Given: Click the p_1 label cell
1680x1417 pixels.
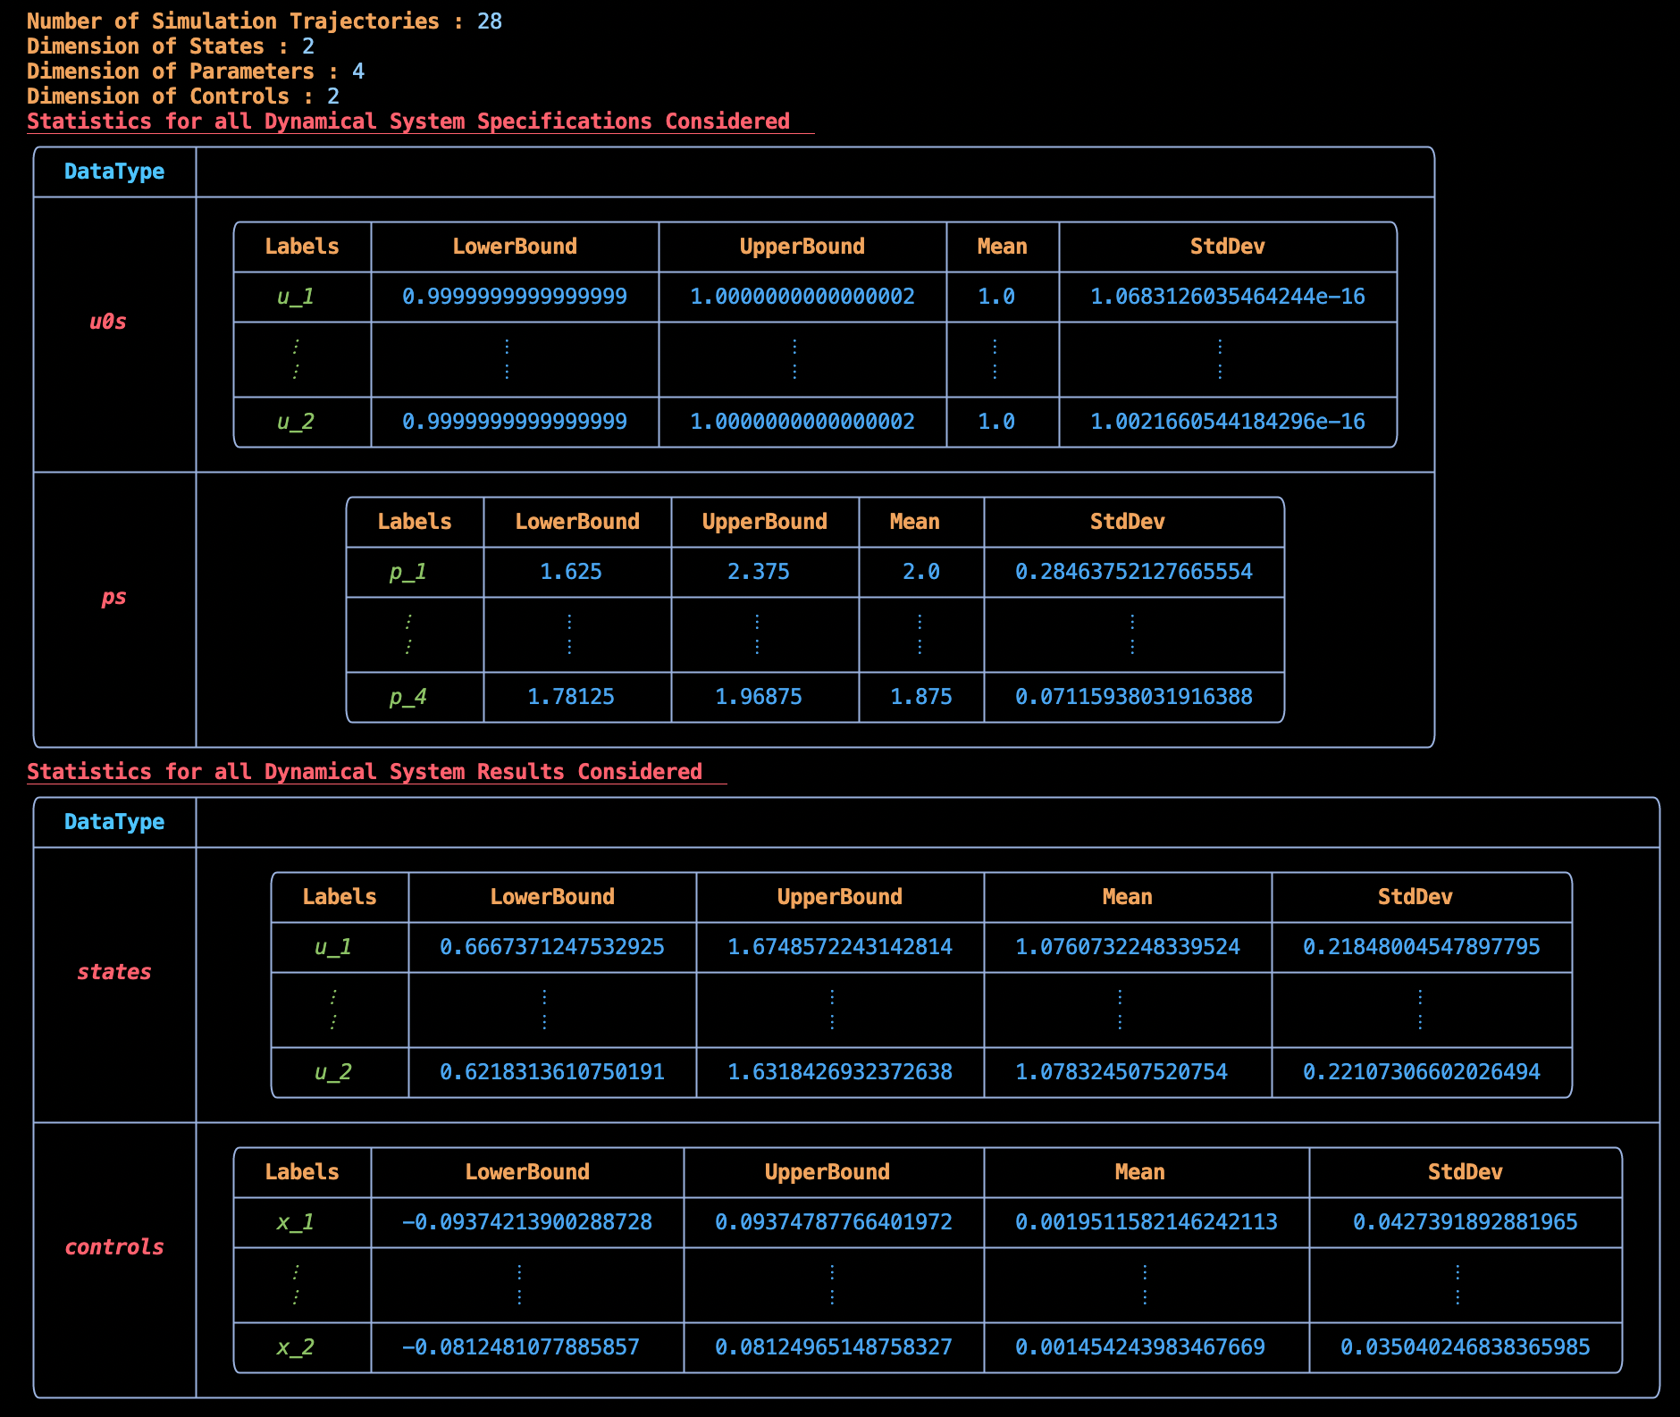Looking at the screenshot, I should click(x=408, y=572).
